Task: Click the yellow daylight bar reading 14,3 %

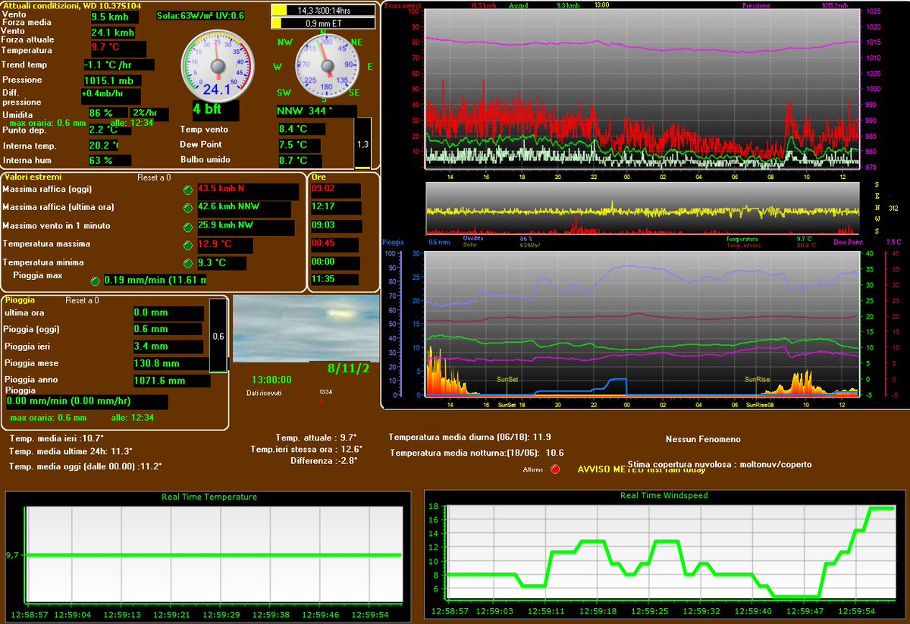Action: [323, 11]
